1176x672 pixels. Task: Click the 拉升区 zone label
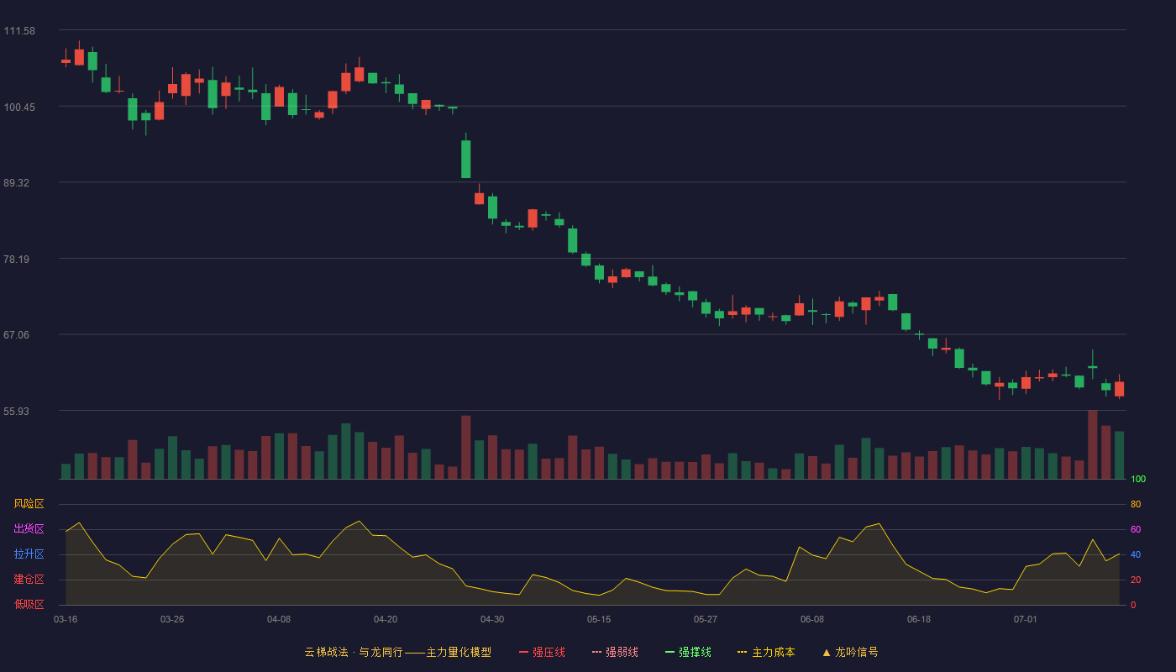click(29, 554)
